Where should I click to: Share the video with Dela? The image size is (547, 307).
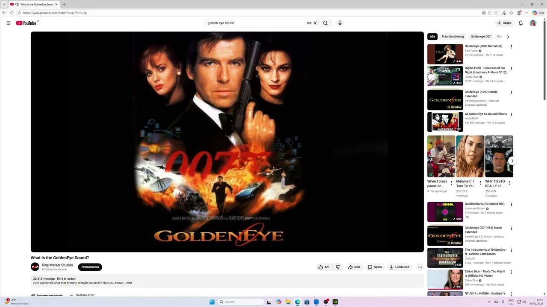point(354,267)
